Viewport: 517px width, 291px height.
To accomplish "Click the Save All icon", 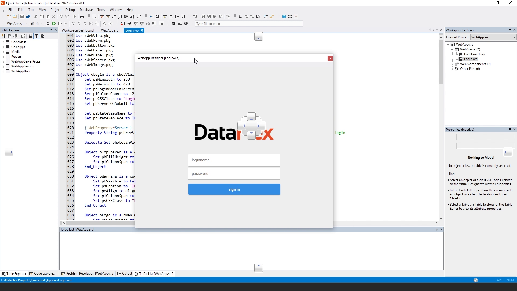I will 28,16.
